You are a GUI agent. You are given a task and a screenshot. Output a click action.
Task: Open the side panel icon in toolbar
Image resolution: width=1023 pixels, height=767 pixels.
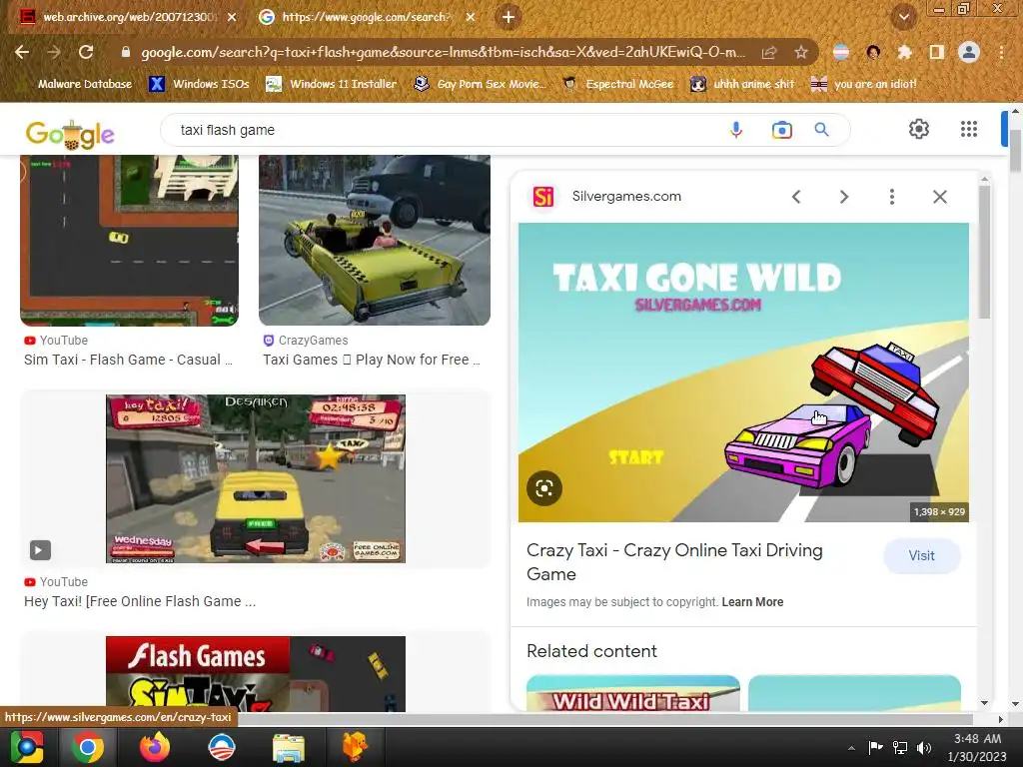tap(936, 52)
